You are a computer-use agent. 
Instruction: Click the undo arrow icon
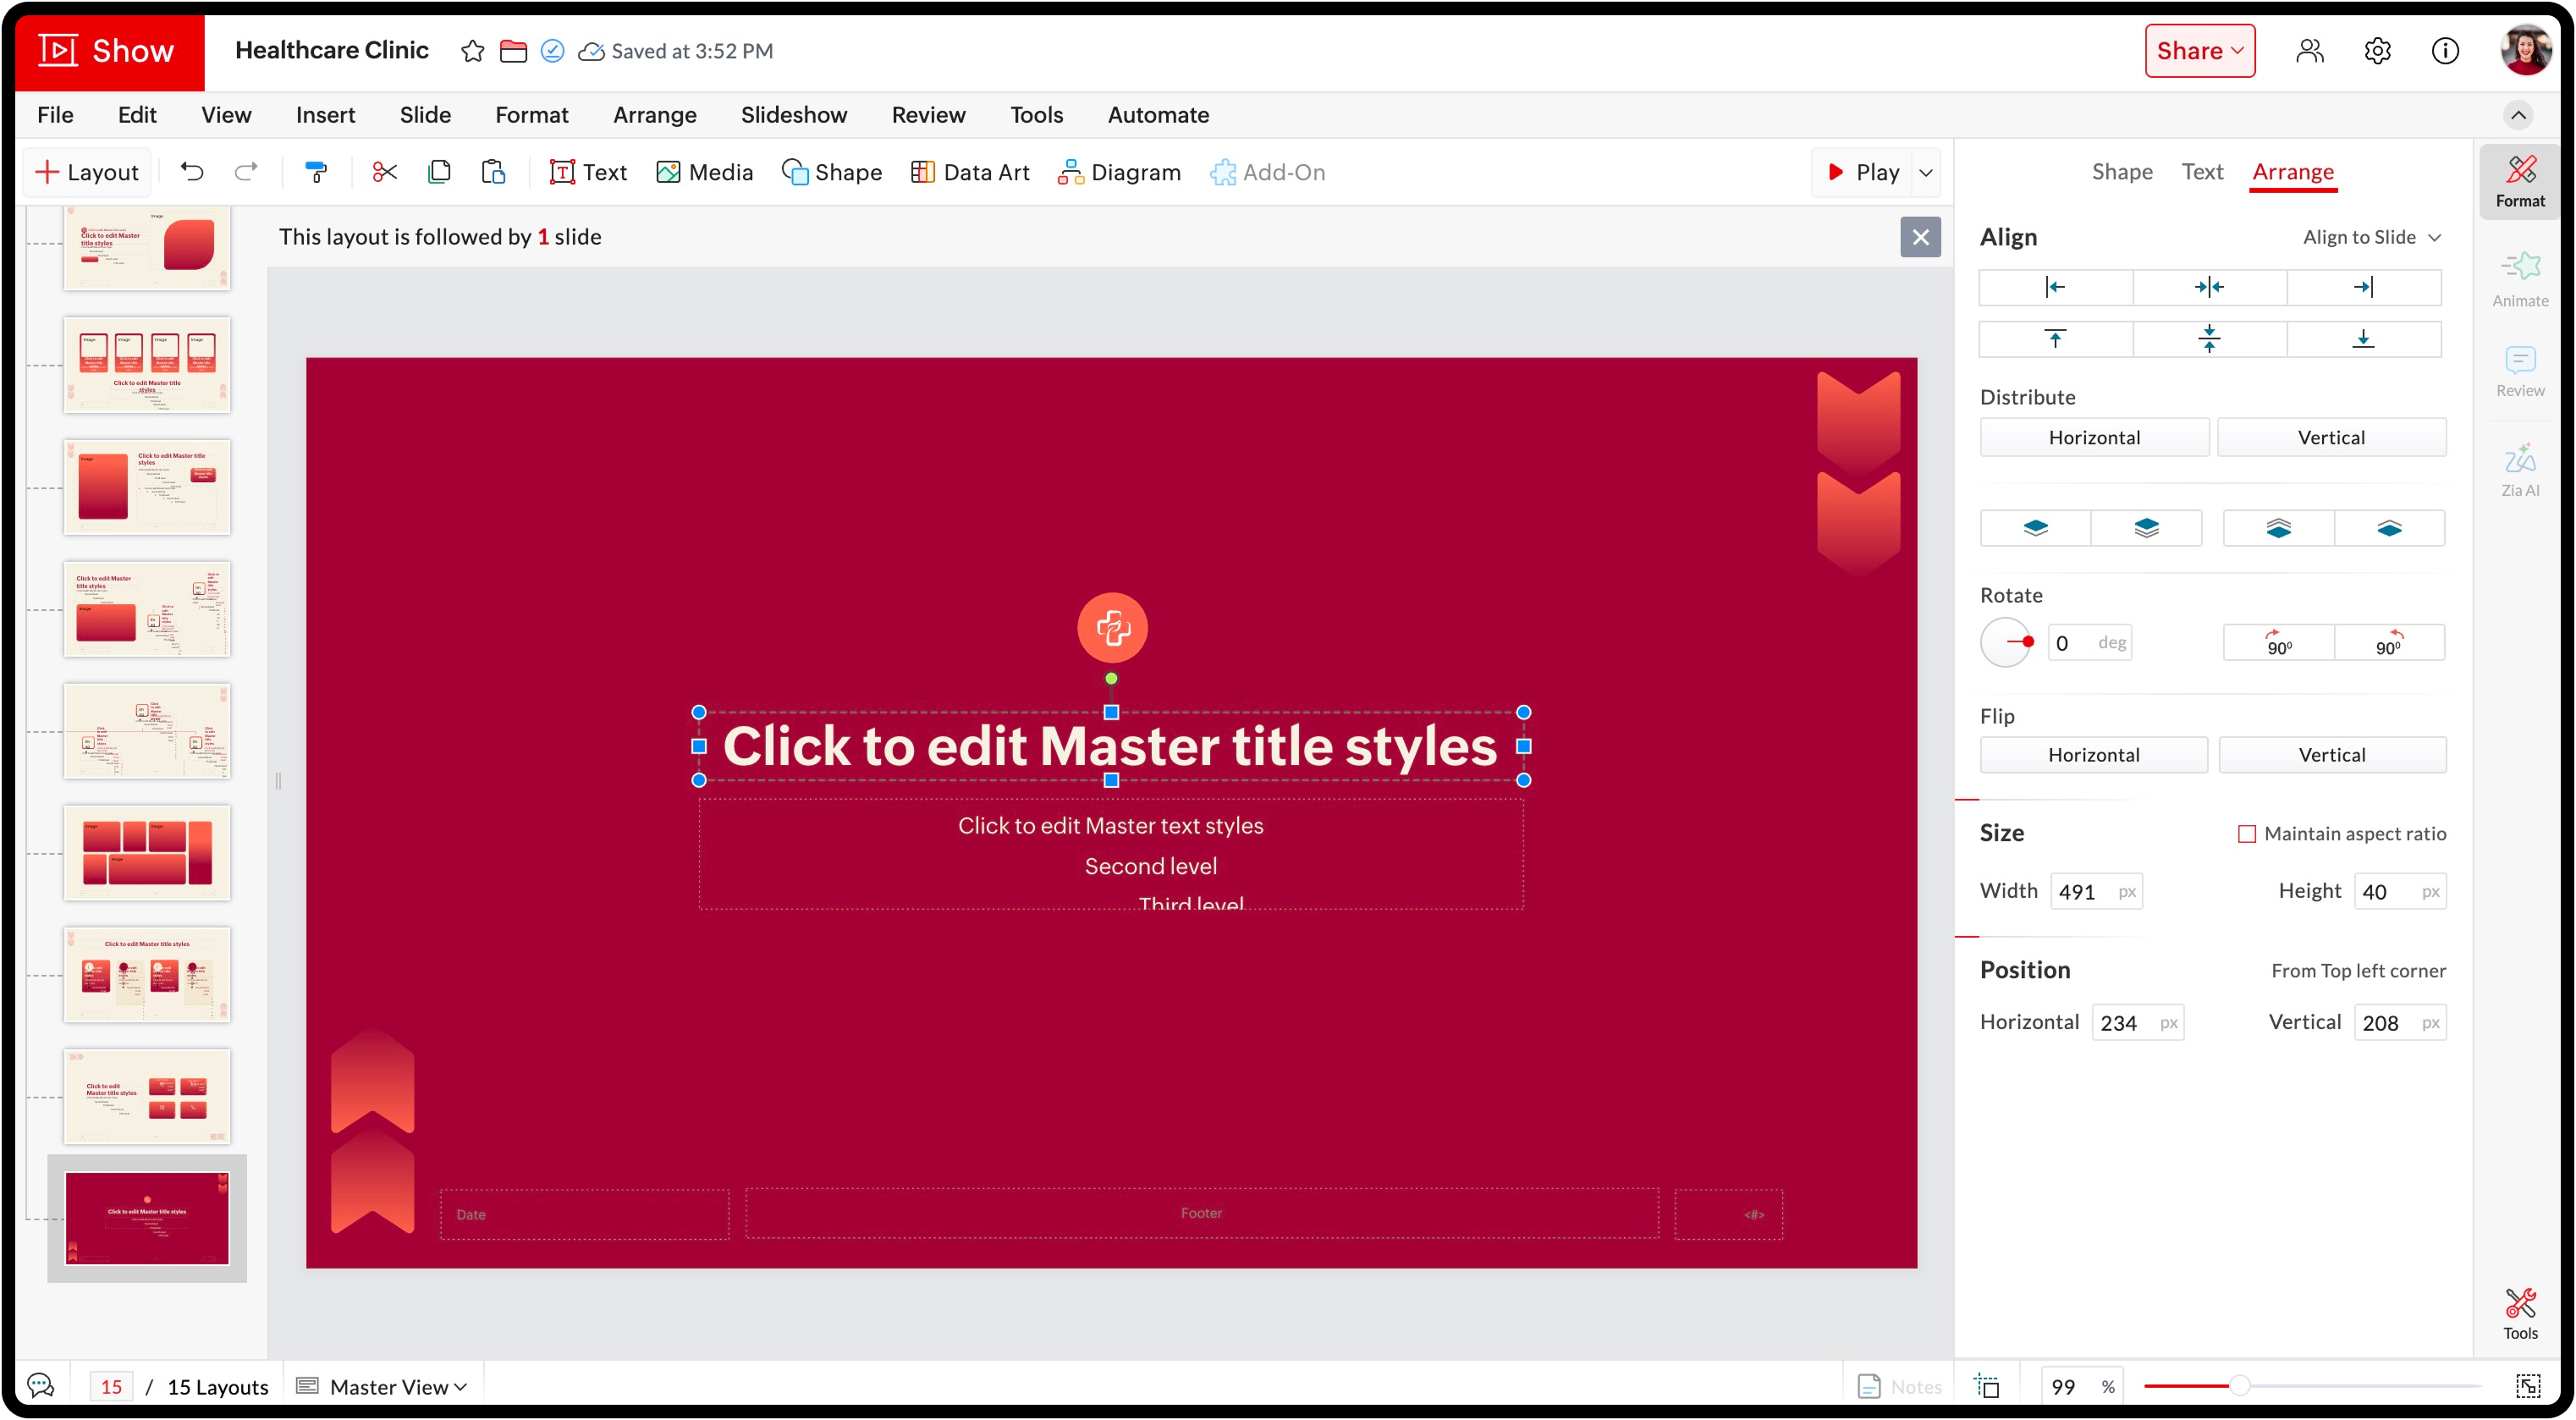(x=192, y=172)
